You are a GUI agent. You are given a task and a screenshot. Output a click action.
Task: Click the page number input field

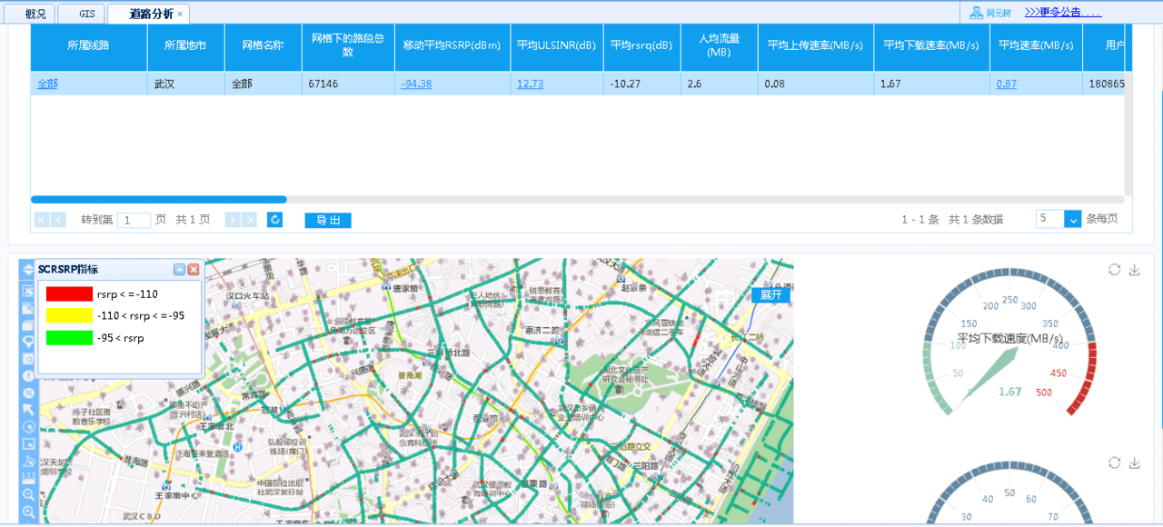tap(134, 220)
